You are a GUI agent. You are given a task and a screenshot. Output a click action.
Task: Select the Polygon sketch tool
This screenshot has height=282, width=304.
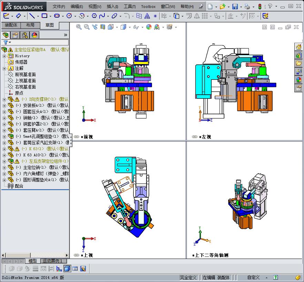click(x=94, y=16)
